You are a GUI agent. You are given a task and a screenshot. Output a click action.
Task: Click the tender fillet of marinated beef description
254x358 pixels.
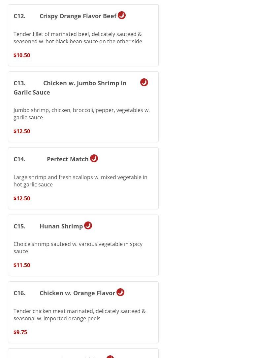click(x=78, y=38)
